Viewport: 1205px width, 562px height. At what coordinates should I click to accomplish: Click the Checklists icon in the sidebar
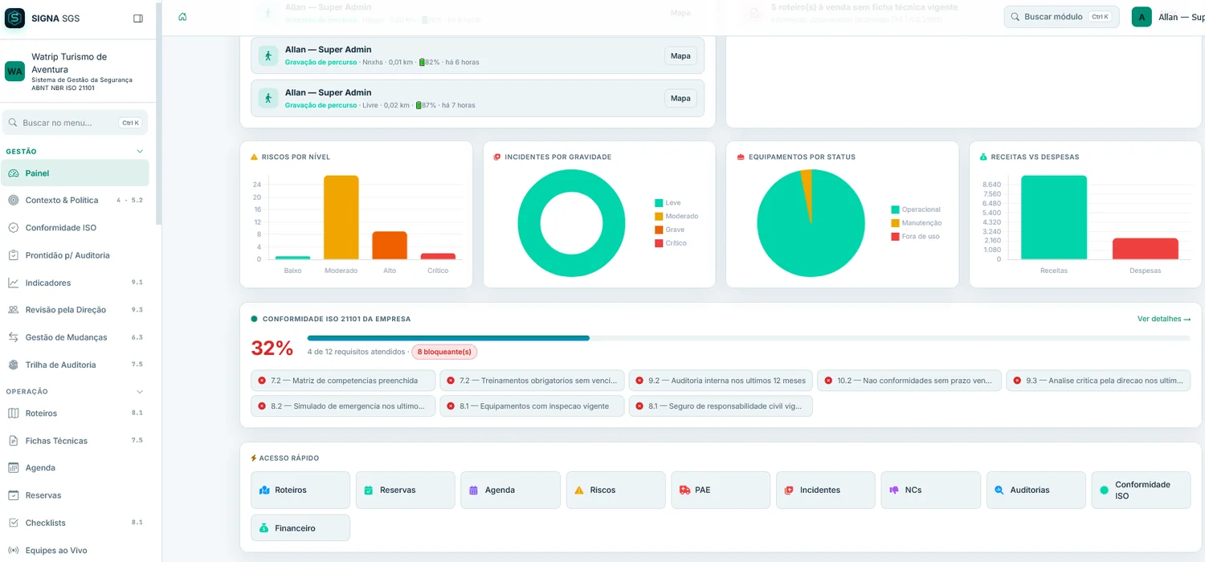point(14,523)
